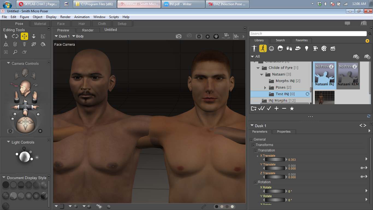Select the Scale editing tool
The image size is (373, 210).
pyautogui.click(x=43, y=36)
